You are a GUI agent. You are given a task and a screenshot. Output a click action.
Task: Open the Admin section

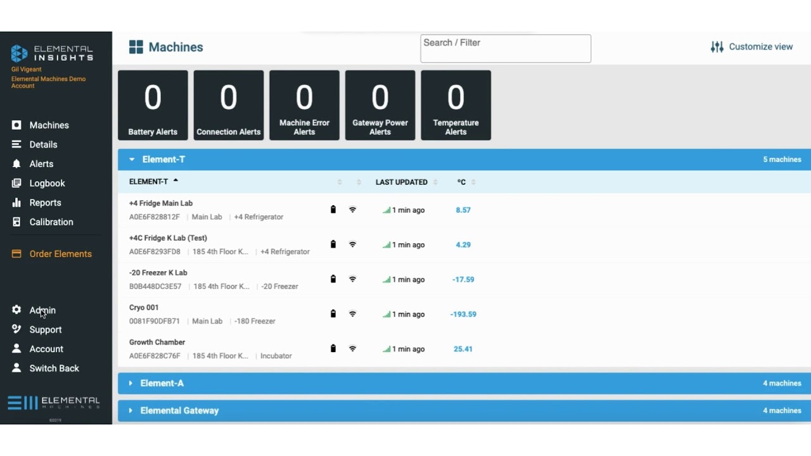coord(42,310)
